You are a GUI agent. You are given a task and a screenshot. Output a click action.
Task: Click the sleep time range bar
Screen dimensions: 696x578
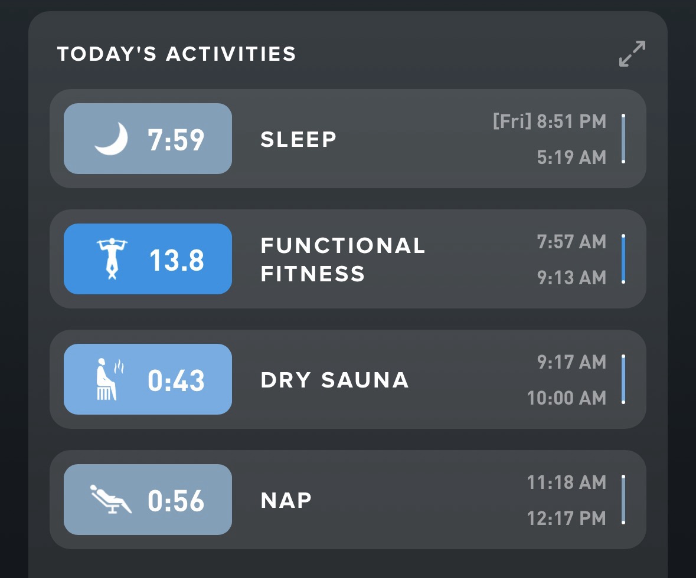pyautogui.click(x=623, y=139)
